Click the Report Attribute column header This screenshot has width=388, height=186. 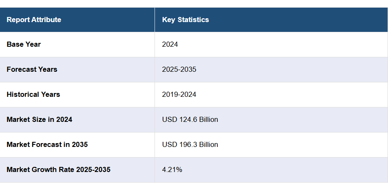(x=34, y=20)
